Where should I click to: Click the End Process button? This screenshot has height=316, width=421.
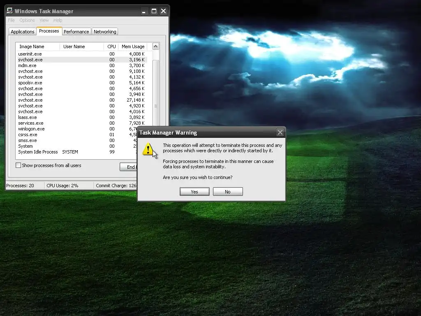128,167
